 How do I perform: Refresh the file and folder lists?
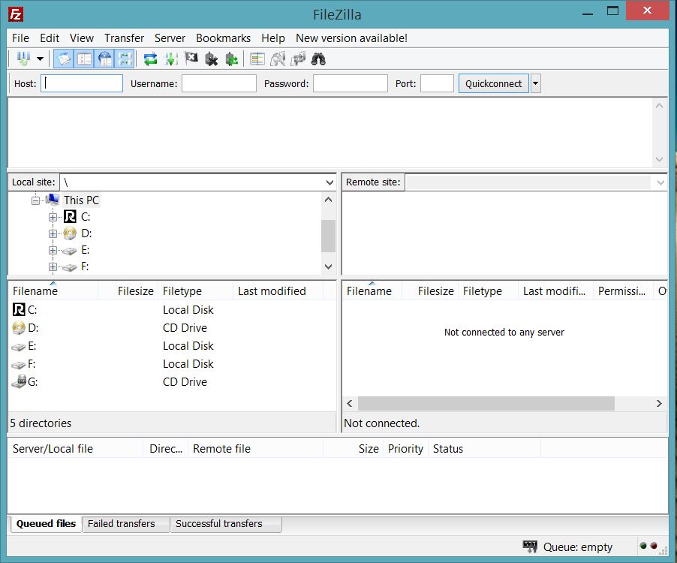tap(150, 59)
